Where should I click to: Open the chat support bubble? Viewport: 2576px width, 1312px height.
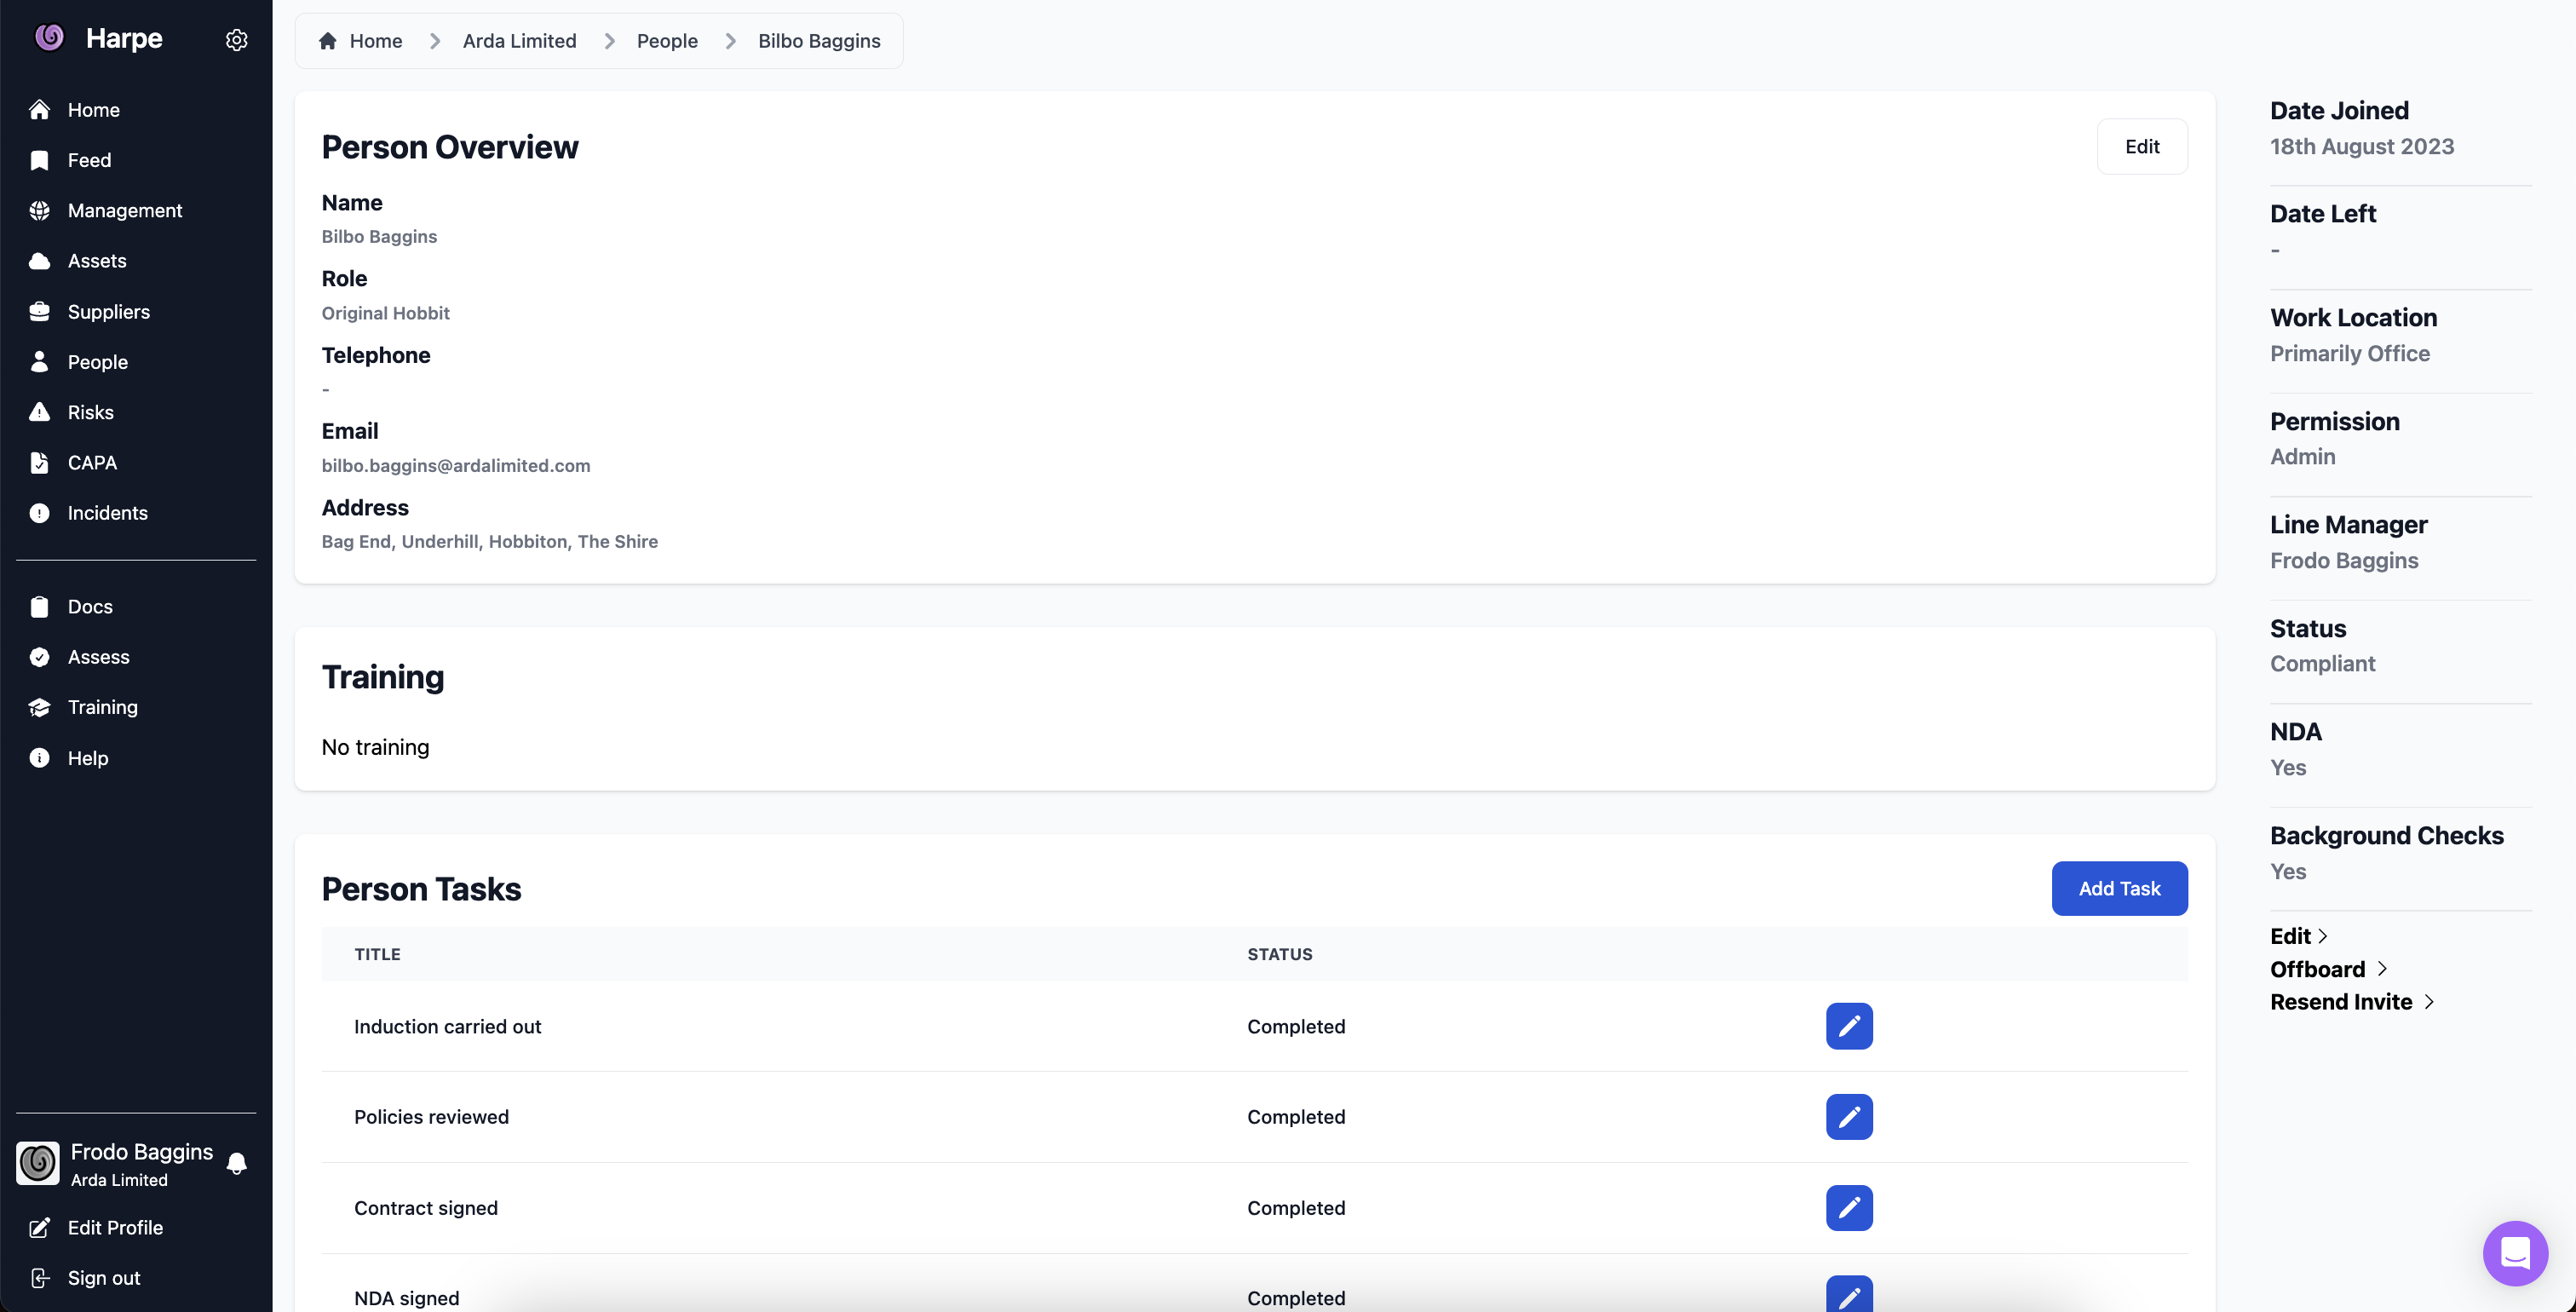coord(2514,1252)
